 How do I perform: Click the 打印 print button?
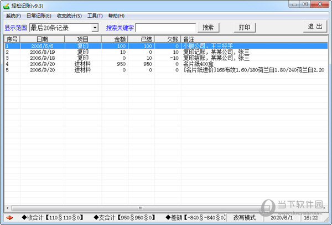244,27
